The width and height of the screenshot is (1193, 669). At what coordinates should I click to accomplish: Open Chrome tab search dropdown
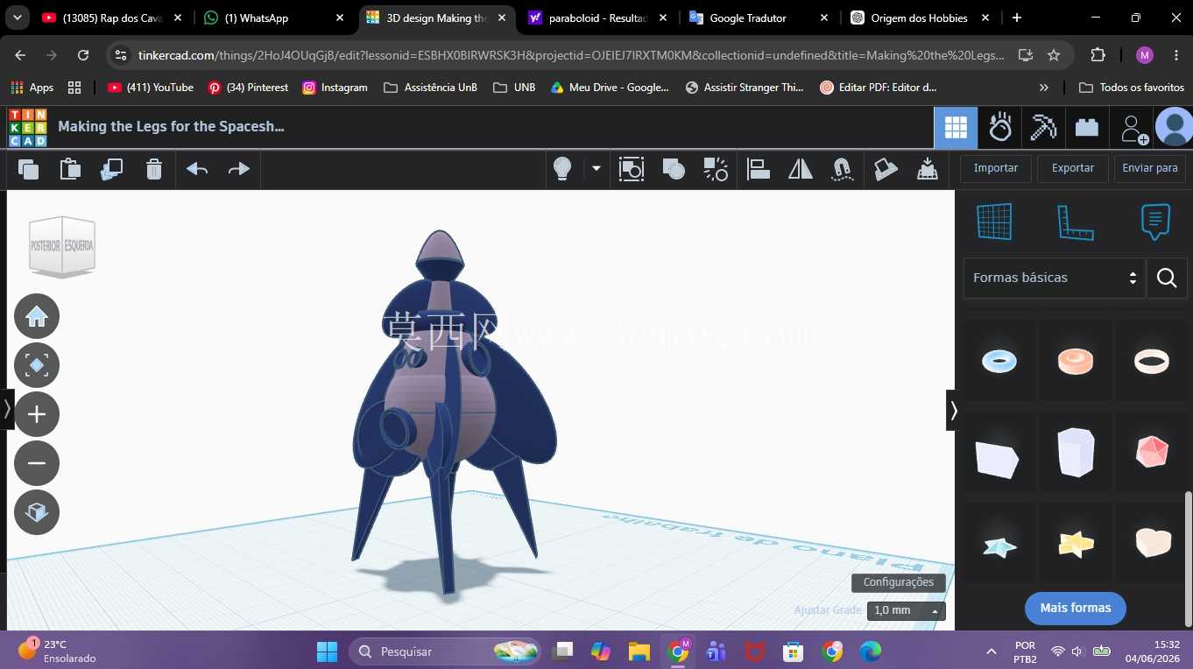click(18, 18)
